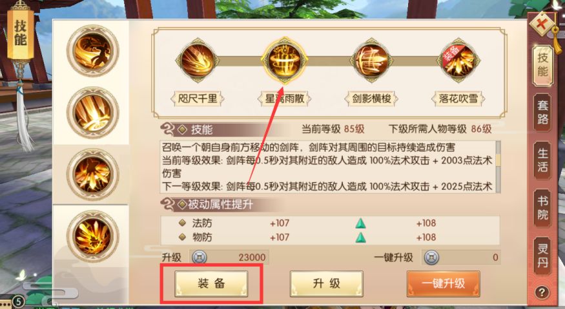Open the 灵丹 side tab
Screen dimensions: 565x309
pyautogui.click(x=542, y=256)
